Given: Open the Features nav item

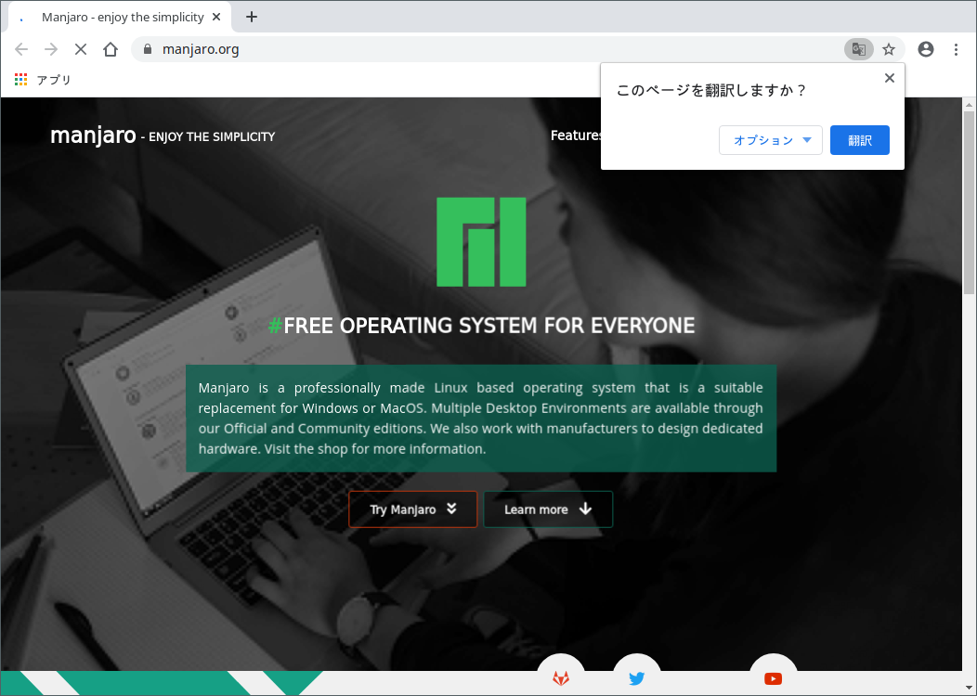Looking at the screenshot, I should 576,135.
